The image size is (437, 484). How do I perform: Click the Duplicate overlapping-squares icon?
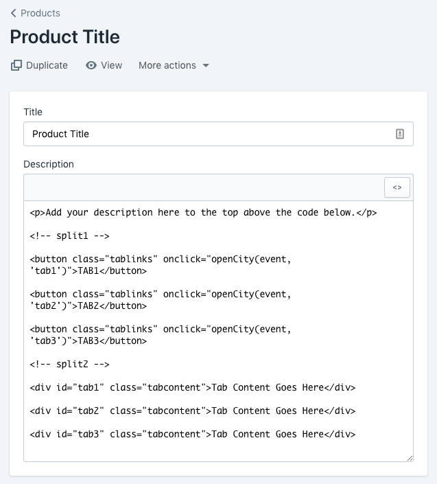(x=16, y=65)
